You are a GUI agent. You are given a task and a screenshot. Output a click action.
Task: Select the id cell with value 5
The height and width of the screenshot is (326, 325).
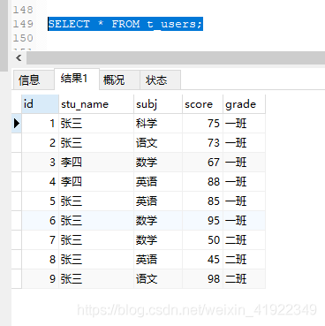coord(40,201)
